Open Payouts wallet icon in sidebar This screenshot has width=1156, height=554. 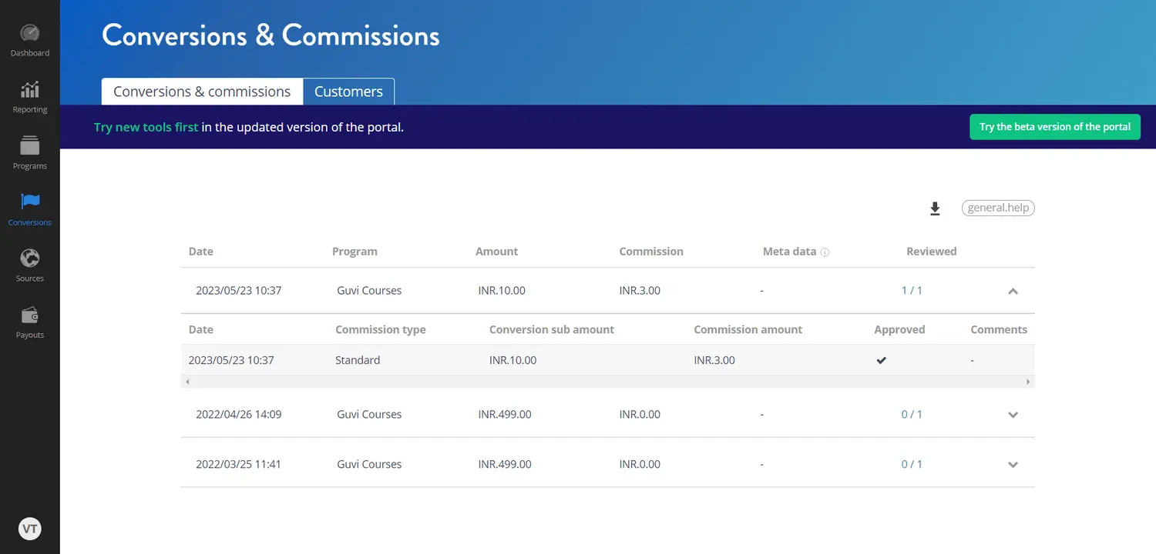tap(29, 315)
